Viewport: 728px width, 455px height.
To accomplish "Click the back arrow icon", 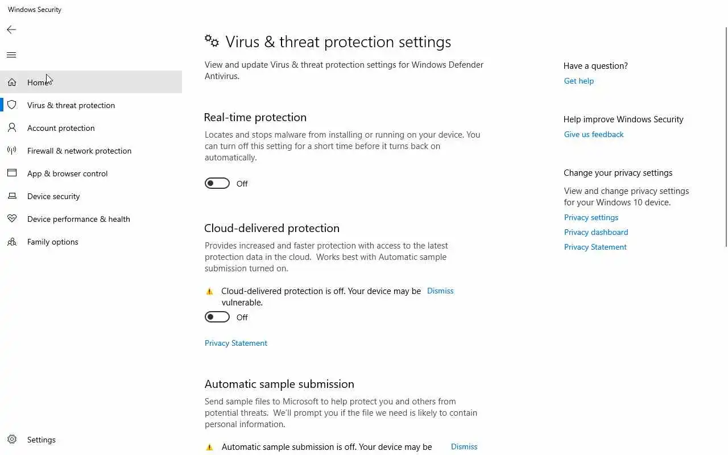I will [x=11, y=30].
